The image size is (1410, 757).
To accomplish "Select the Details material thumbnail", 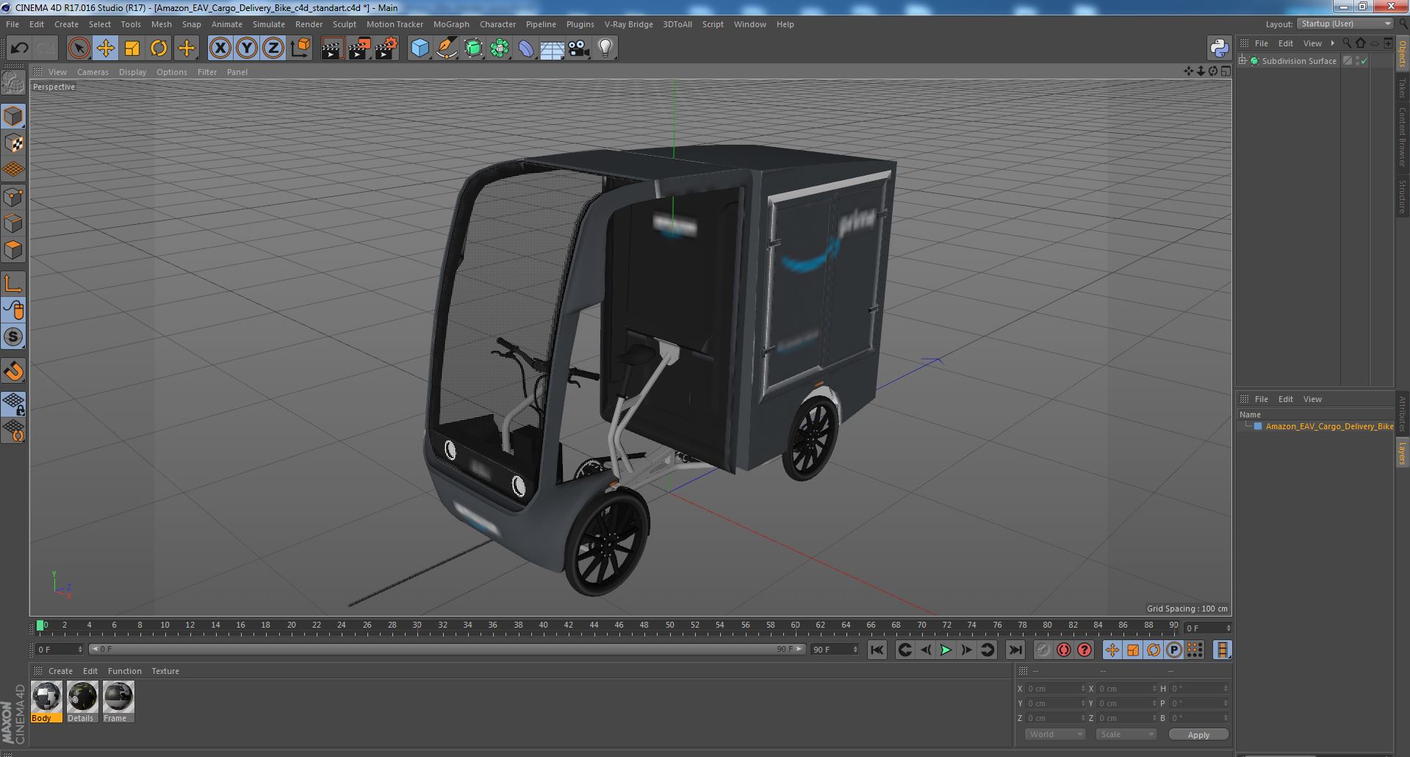I will (x=82, y=702).
